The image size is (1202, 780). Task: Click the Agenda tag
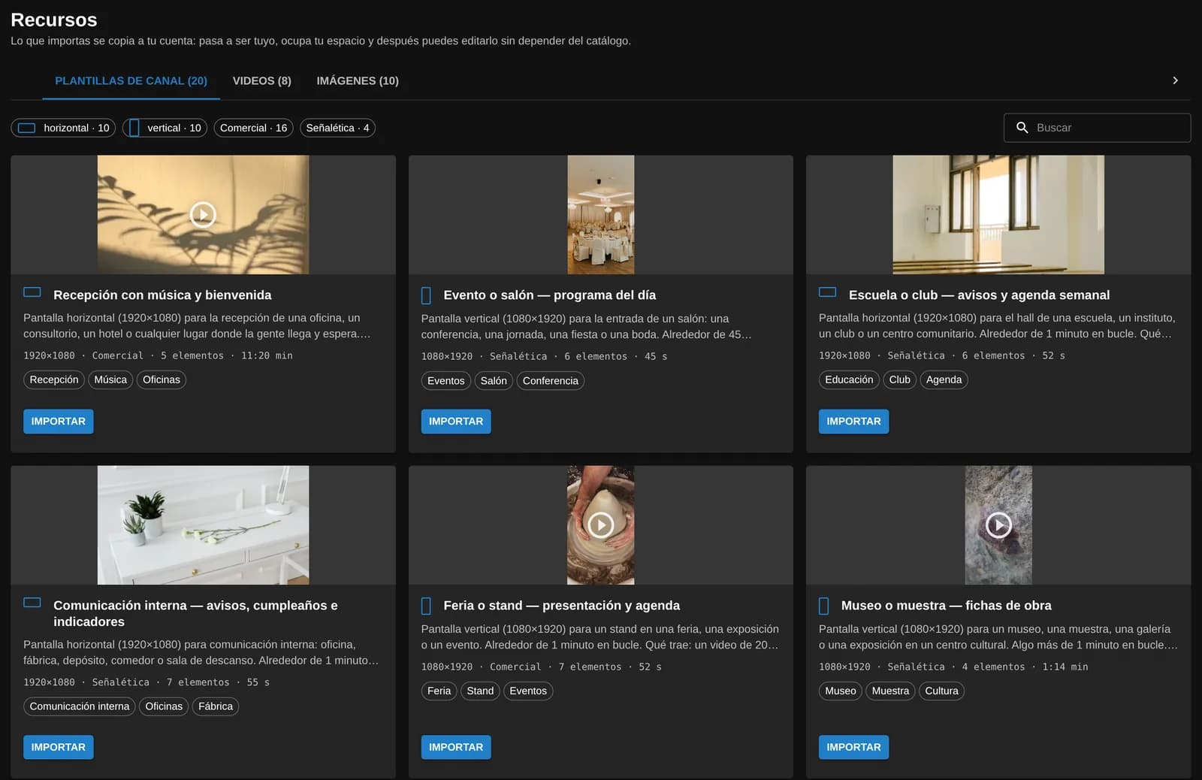coord(944,379)
